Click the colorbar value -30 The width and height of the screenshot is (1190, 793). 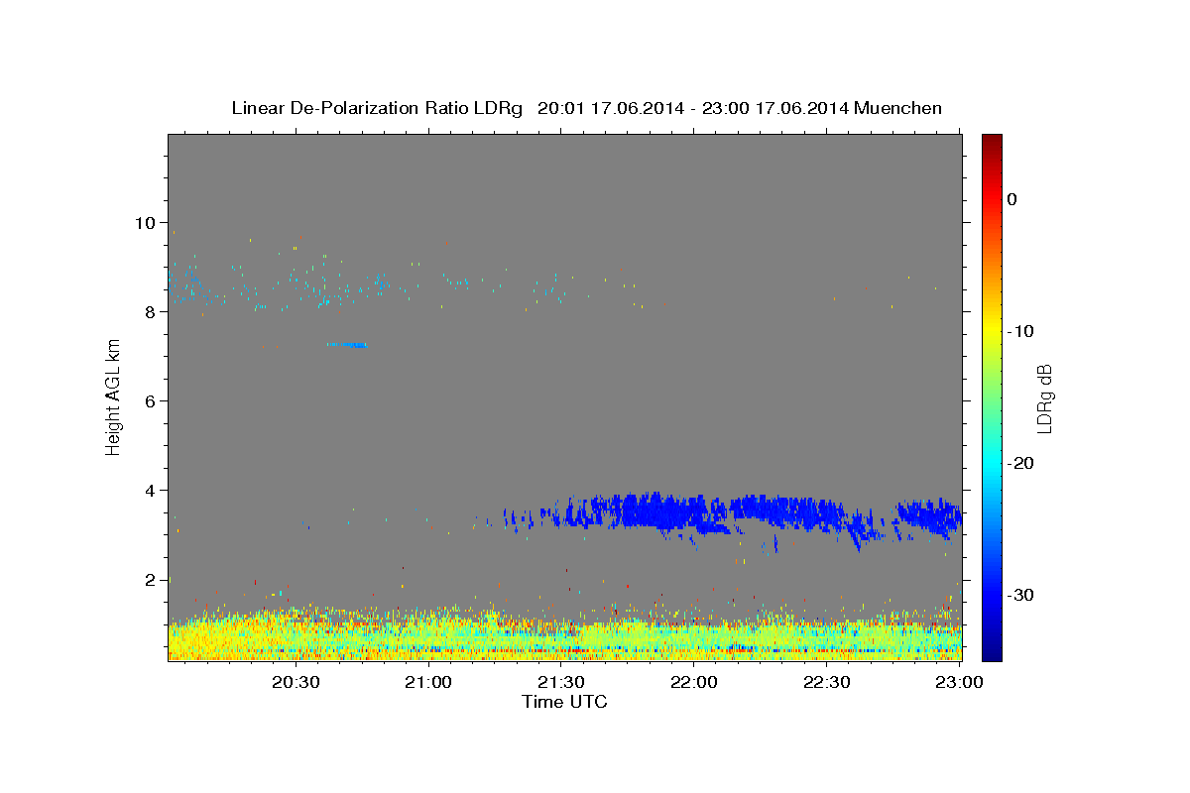(x=1021, y=595)
